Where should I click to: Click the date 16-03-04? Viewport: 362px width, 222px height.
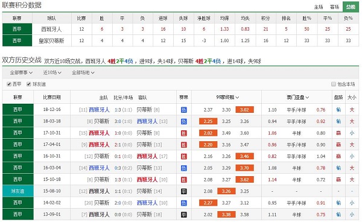click(52, 168)
